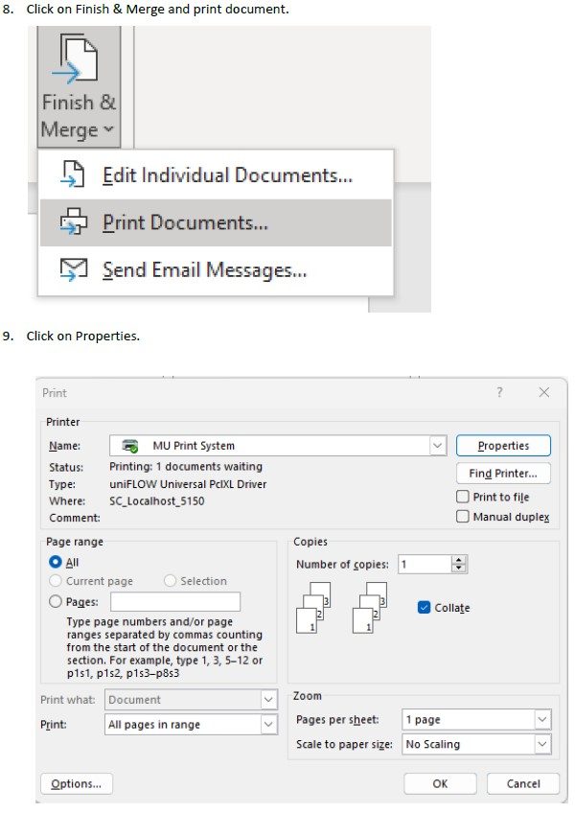575x813 pixels.
Task: Click the Edit Individual Documents page icon
Action: pos(74,175)
